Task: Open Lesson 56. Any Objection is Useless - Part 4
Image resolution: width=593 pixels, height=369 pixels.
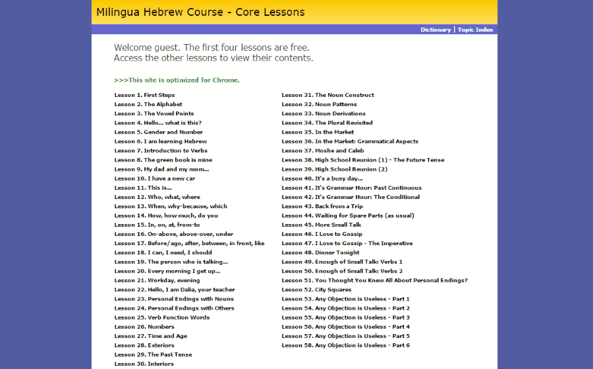Action: click(346, 327)
